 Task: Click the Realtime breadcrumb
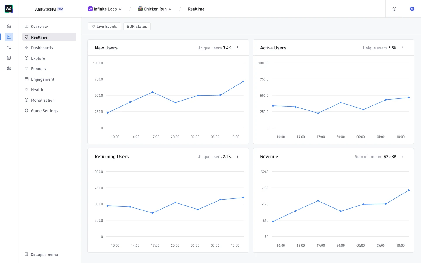(x=196, y=9)
